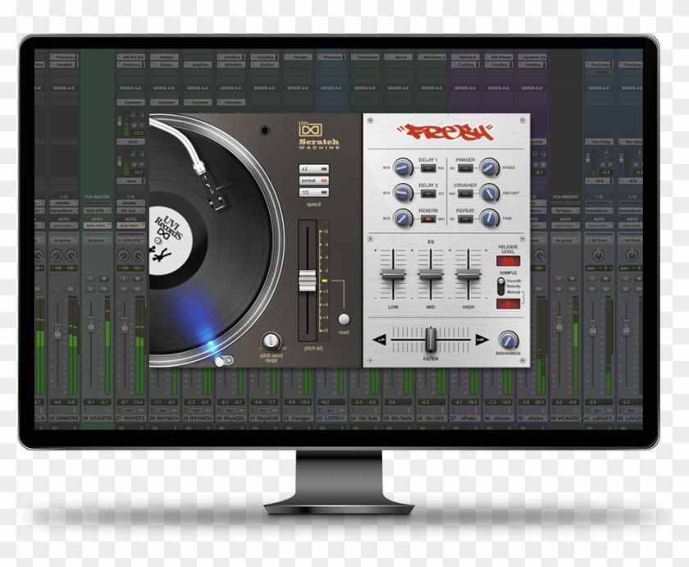Click the Repeat time knob
This screenshot has height=567, width=689.
(x=488, y=218)
